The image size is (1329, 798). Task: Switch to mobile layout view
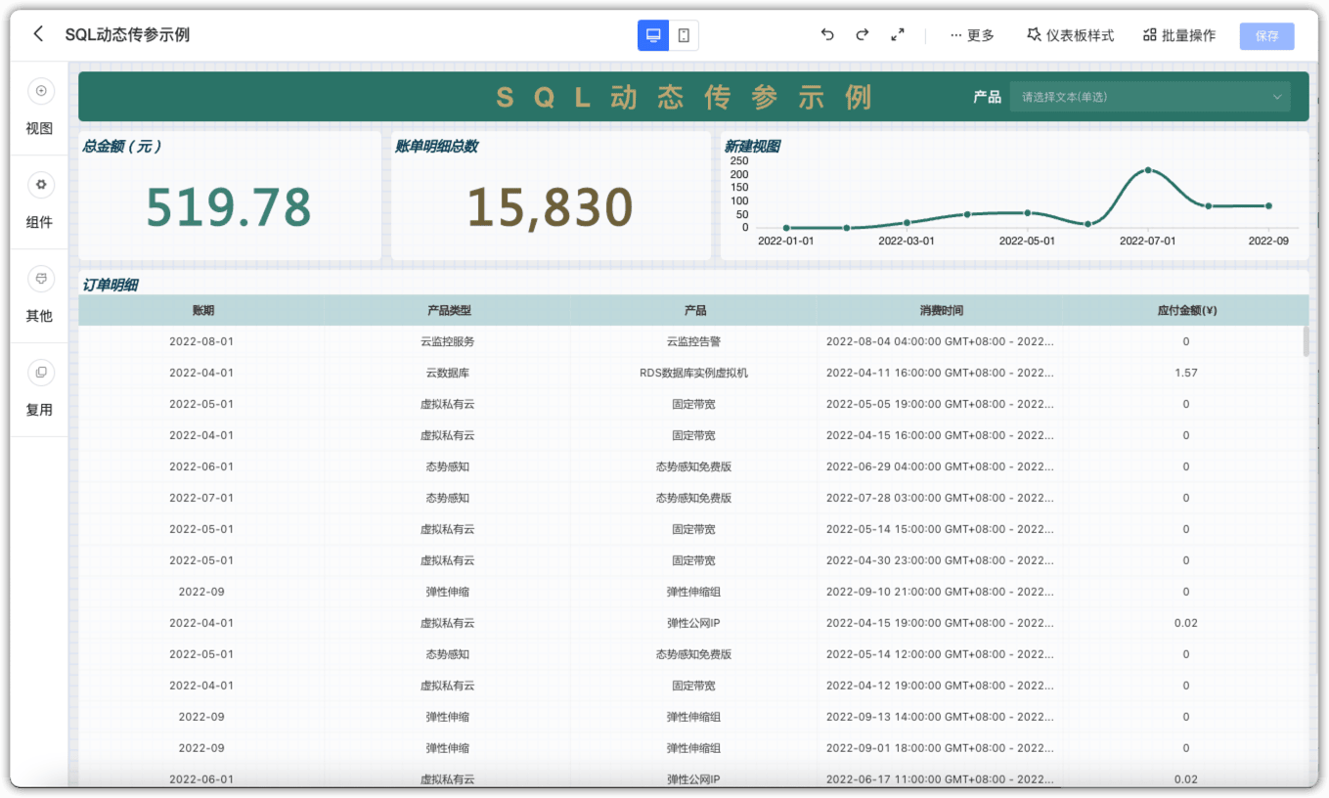coord(684,35)
